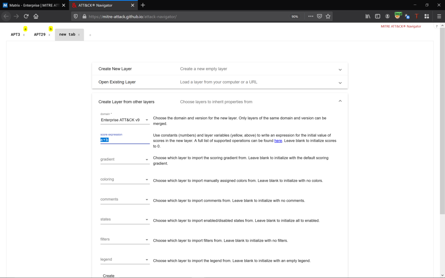Close the APT29 layer tab
445x278 pixels.
coord(49,35)
